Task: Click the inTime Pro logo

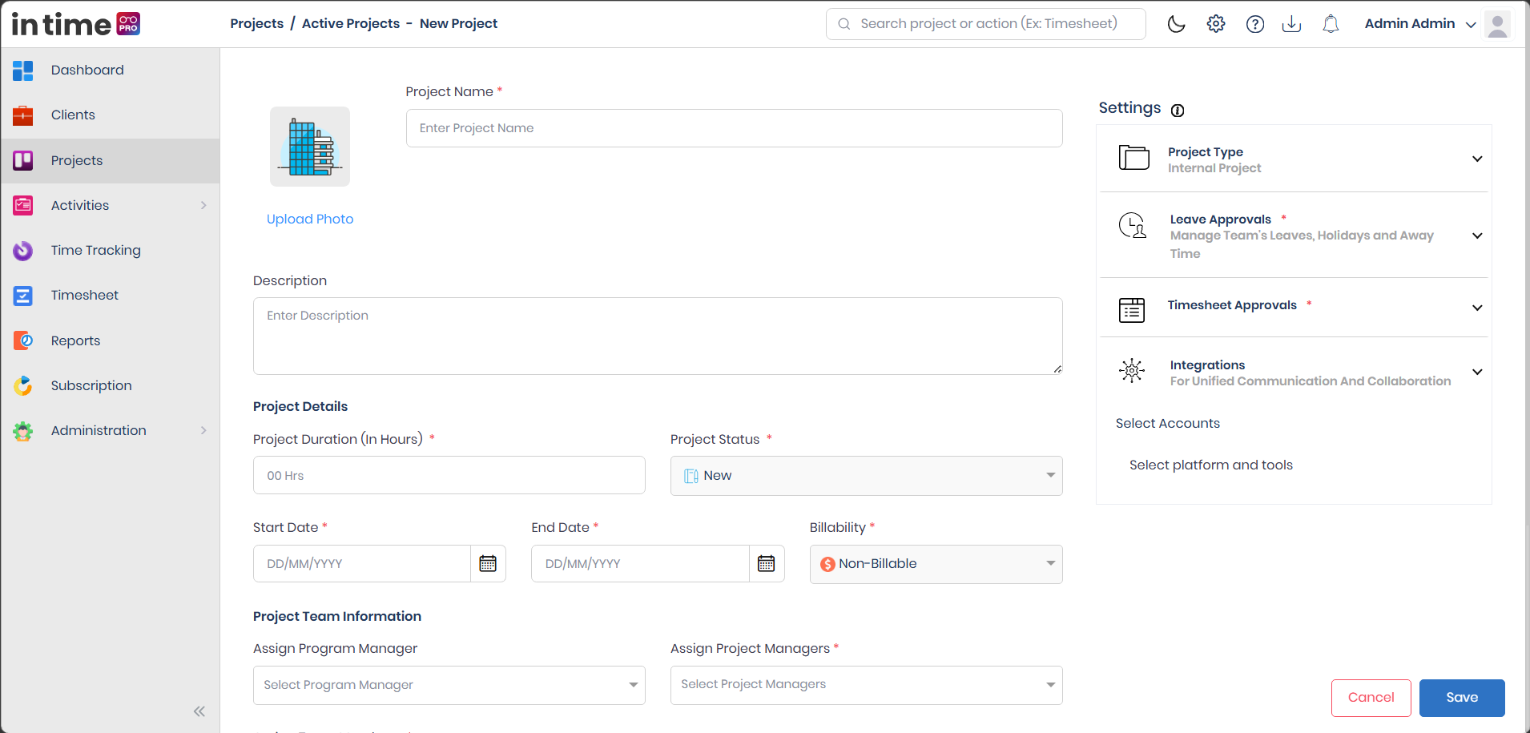Action: (76, 24)
